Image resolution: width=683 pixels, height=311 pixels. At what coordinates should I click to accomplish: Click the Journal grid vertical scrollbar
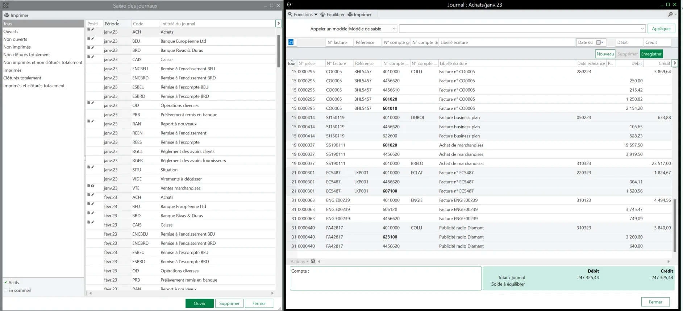[x=675, y=225]
